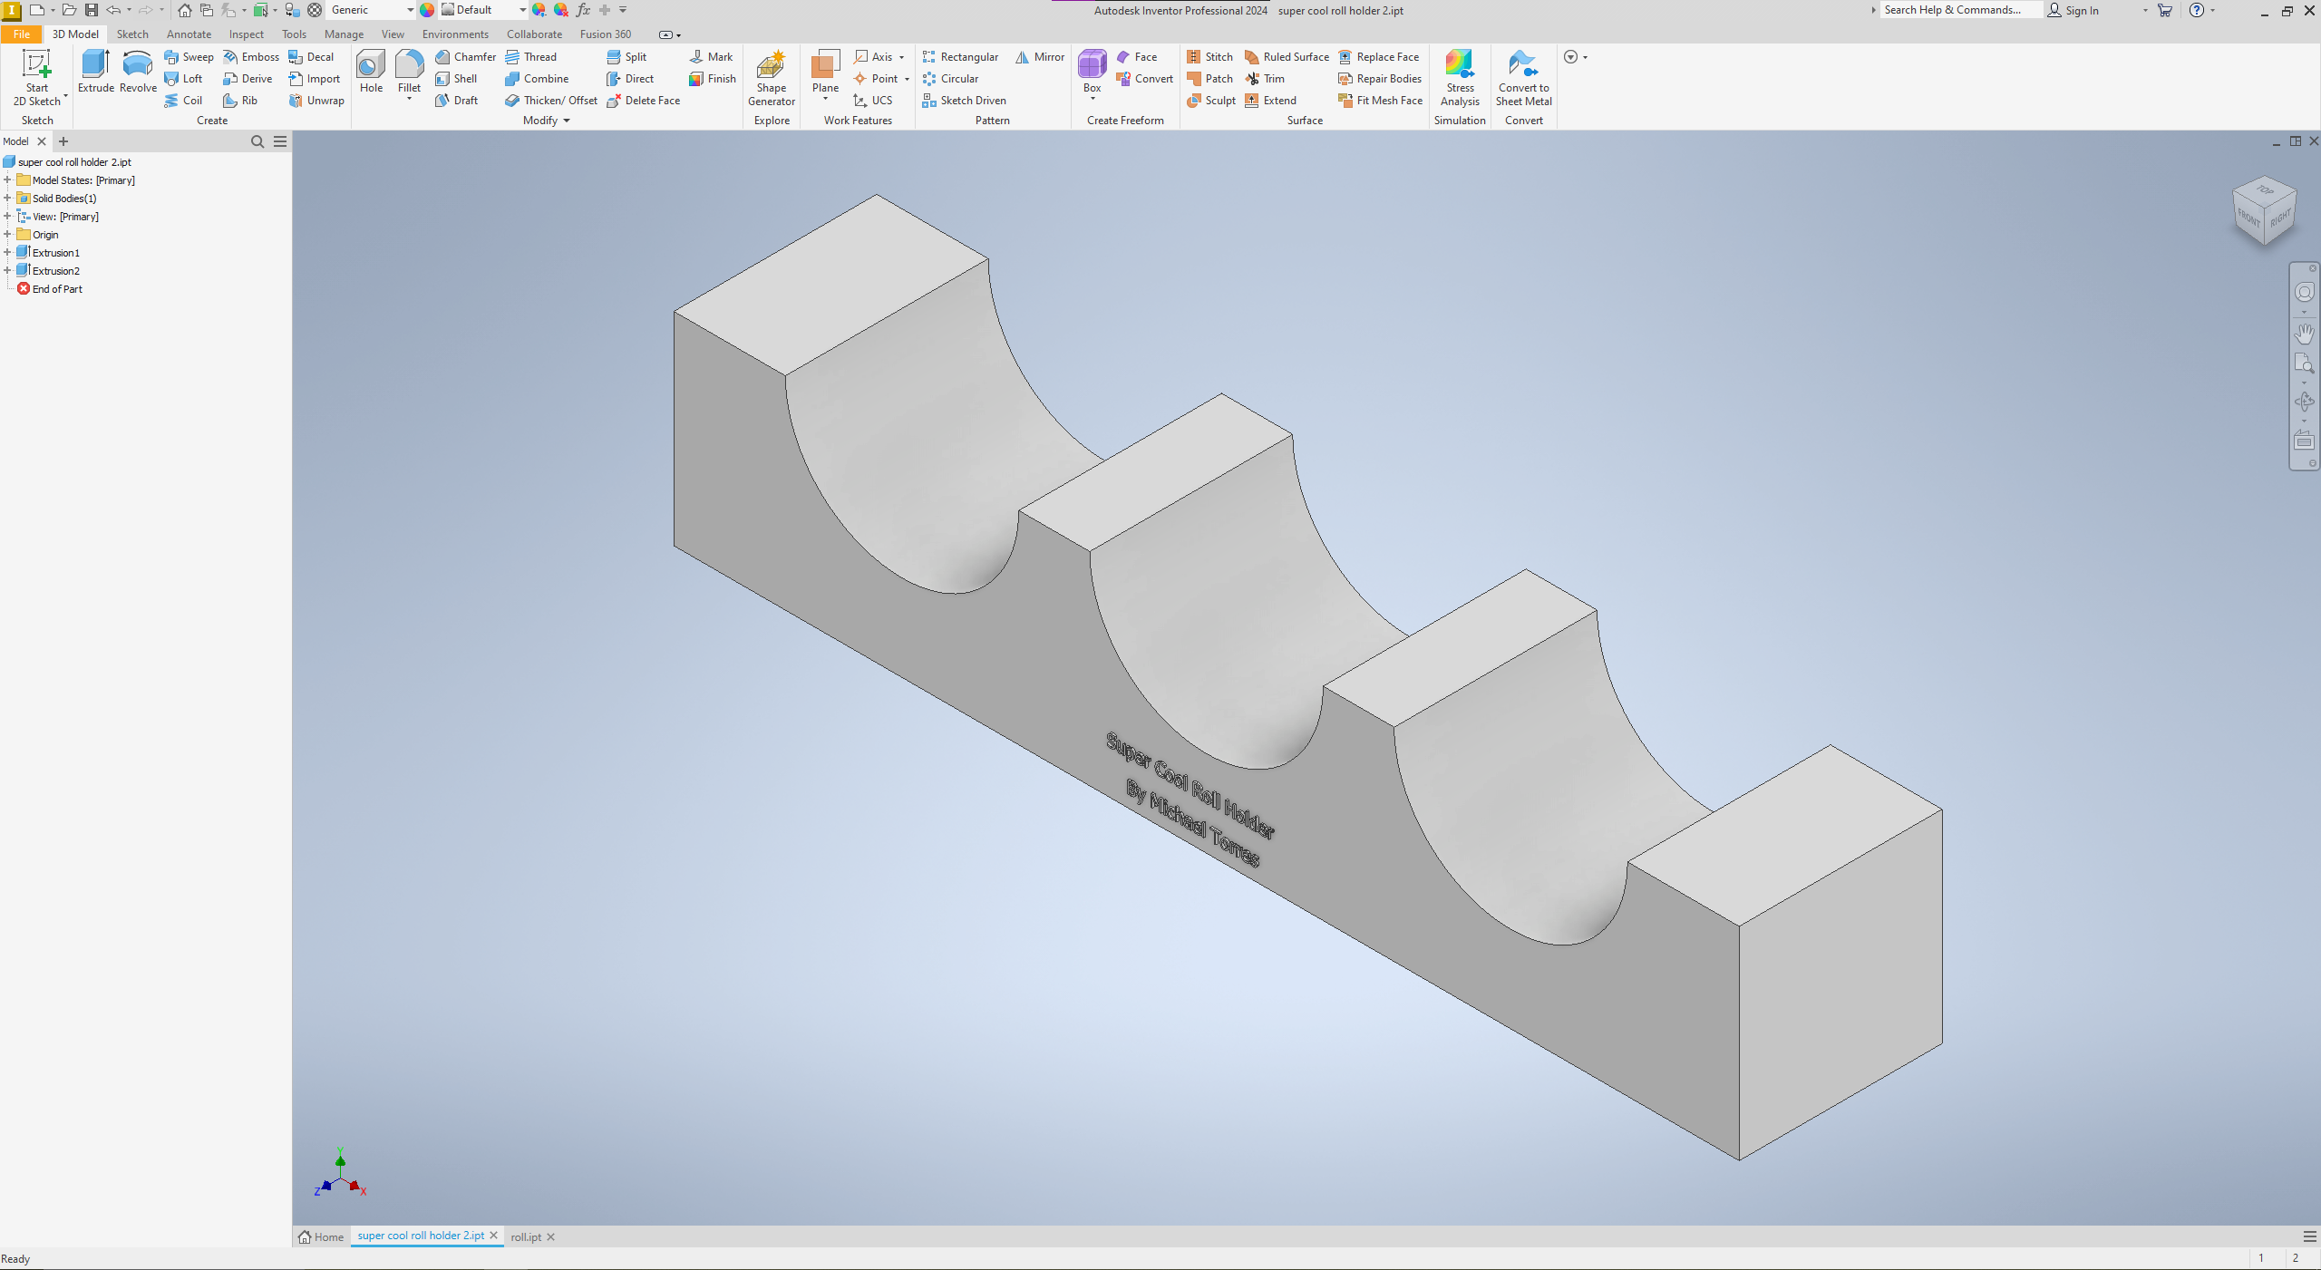Search the Model browser
The width and height of the screenshot is (2321, 1270).
257,141
